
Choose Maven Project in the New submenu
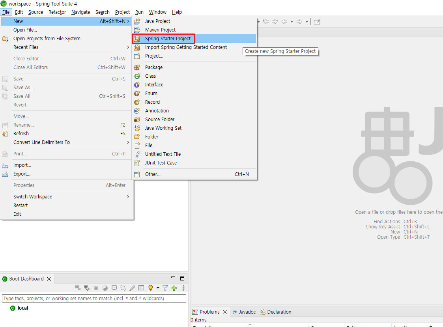pyautogui.click(x=160, y=30)
